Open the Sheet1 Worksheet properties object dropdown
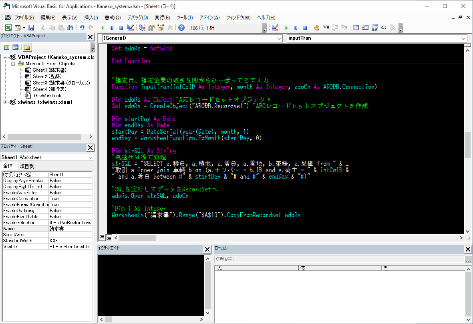The width and height of the screenshot is (473, 324). click(x=91, y=157)
